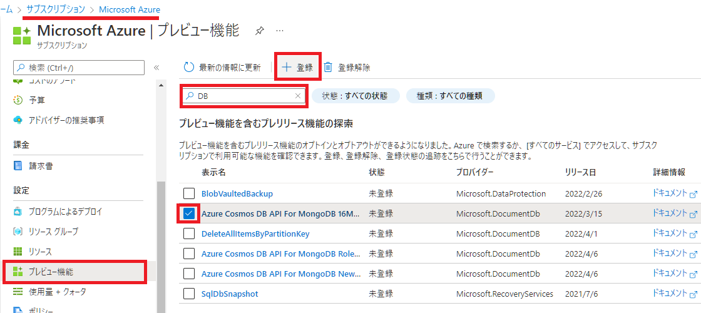
Task: Click the refresh icon for 最新の情報に更新
Action: coord(189,68)
